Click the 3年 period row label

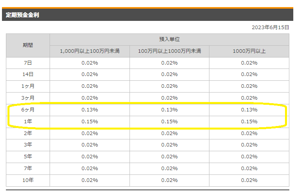point(28,145)
